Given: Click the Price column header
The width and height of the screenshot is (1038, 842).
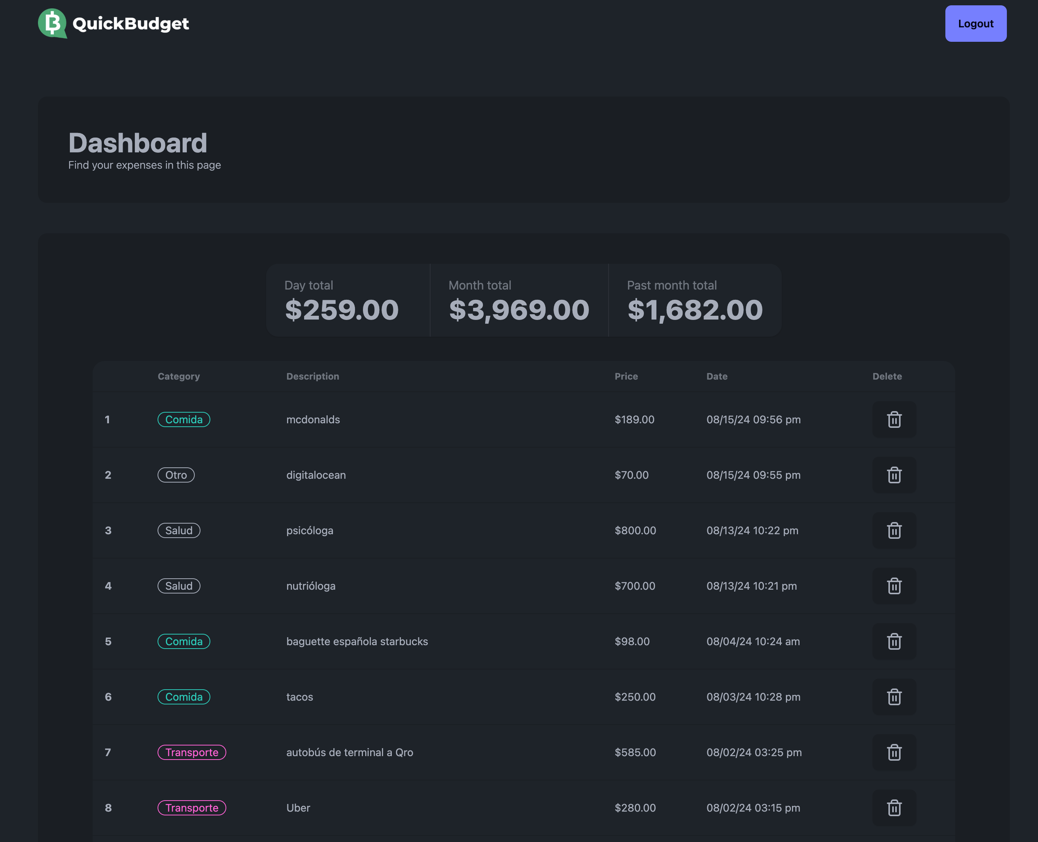Looking at the screenshot, I should pos(626,377).
